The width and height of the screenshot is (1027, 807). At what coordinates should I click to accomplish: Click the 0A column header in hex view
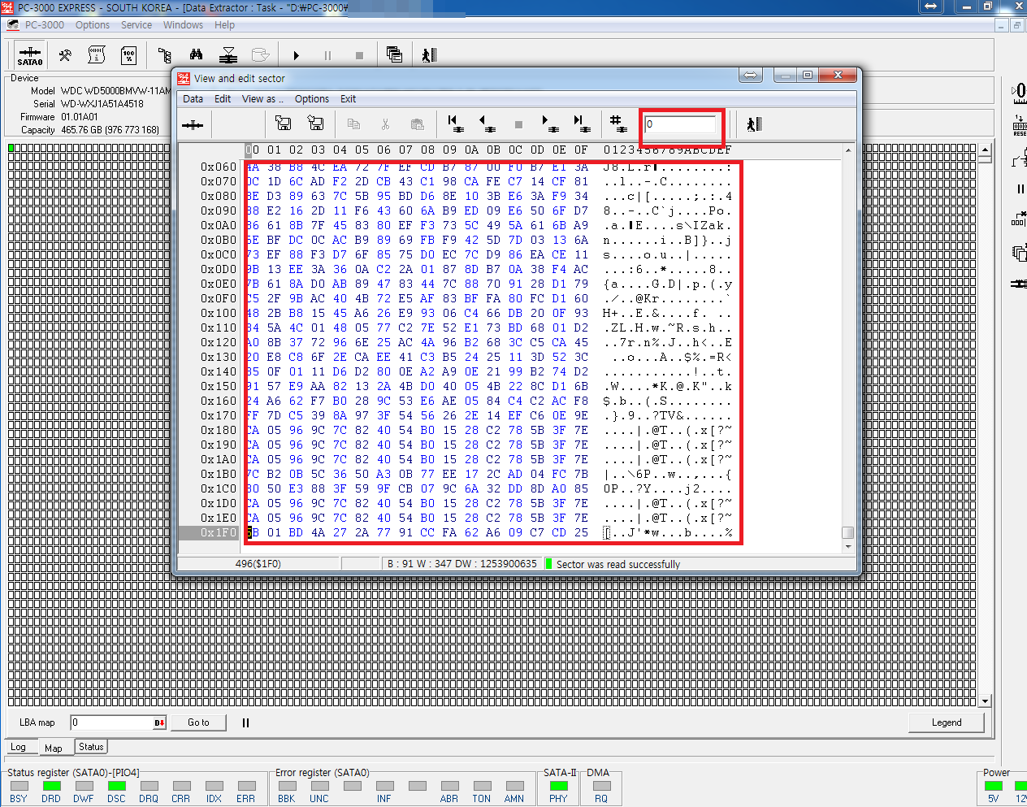[x=471, y=150]
